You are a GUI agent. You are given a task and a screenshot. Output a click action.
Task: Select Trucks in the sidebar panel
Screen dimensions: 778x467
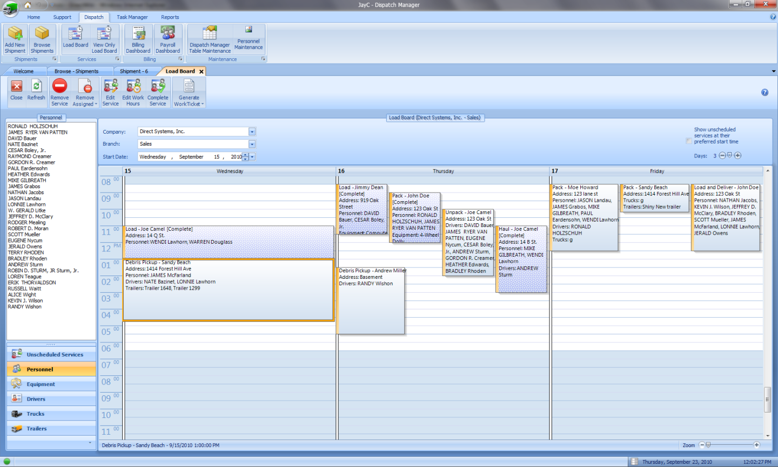(36, 414)
